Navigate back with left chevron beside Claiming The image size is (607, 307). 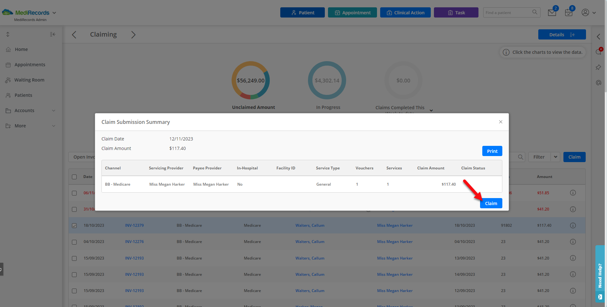[x=74, y=35]
